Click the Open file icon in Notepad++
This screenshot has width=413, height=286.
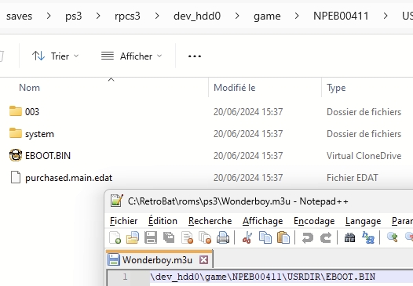pyautogui.click(x=133, y=237)
